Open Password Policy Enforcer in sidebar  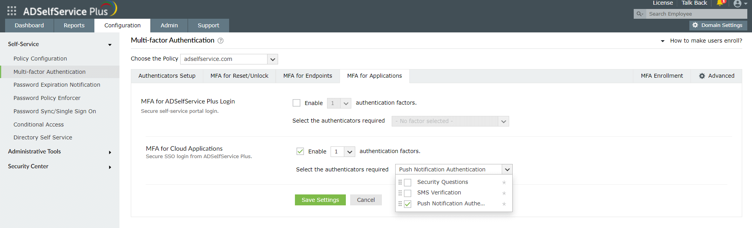[47, 98]
